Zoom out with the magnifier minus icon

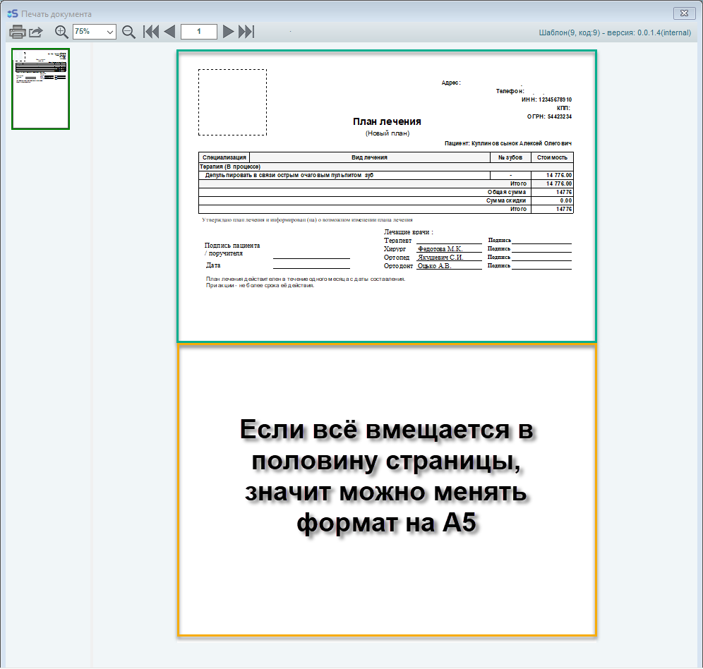[128, 32]
